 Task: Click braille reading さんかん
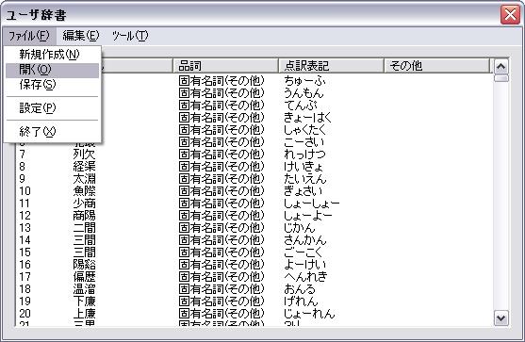(x=304, y=240)
